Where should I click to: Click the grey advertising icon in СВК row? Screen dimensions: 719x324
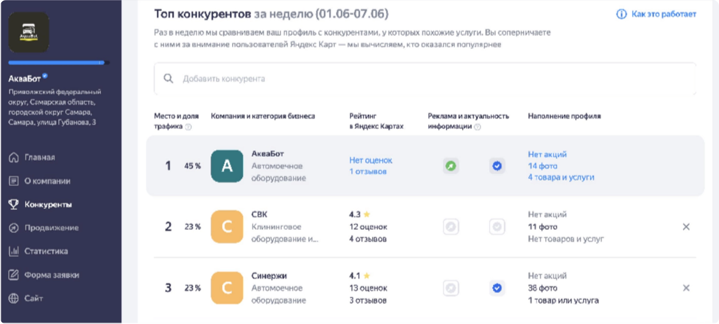click(x=451, y=227)
